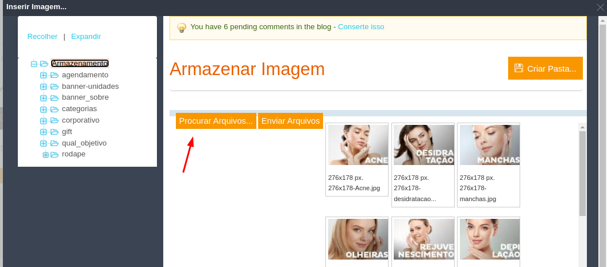Click the folder icon beside agendamento
The image size is (607, 267).
click(x=54, y=75)
